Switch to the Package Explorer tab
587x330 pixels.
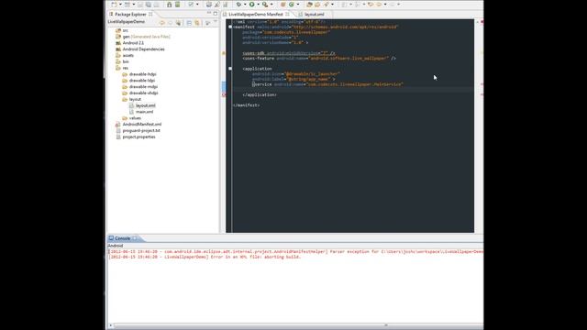(130, 15)
